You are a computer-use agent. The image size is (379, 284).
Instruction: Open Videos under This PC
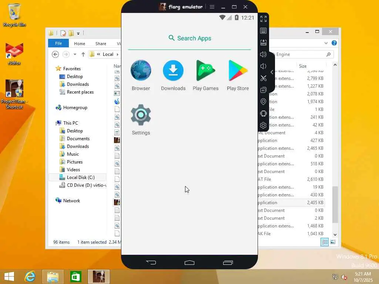point(73,169)
